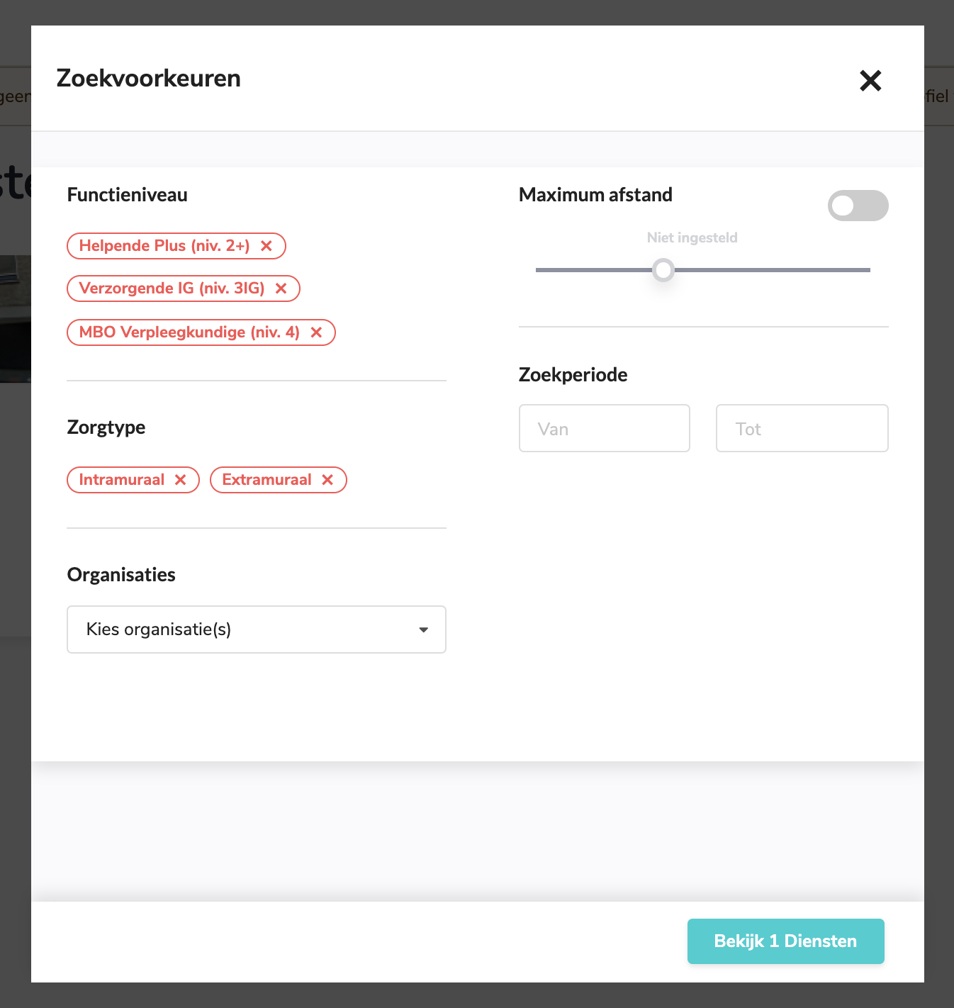Click the Intramuraal tag label
The image size is (954, 1008).
(122, 480)
